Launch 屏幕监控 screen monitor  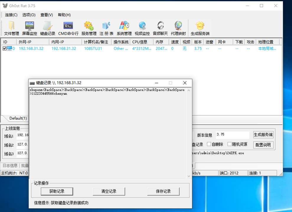coord(30,28)
